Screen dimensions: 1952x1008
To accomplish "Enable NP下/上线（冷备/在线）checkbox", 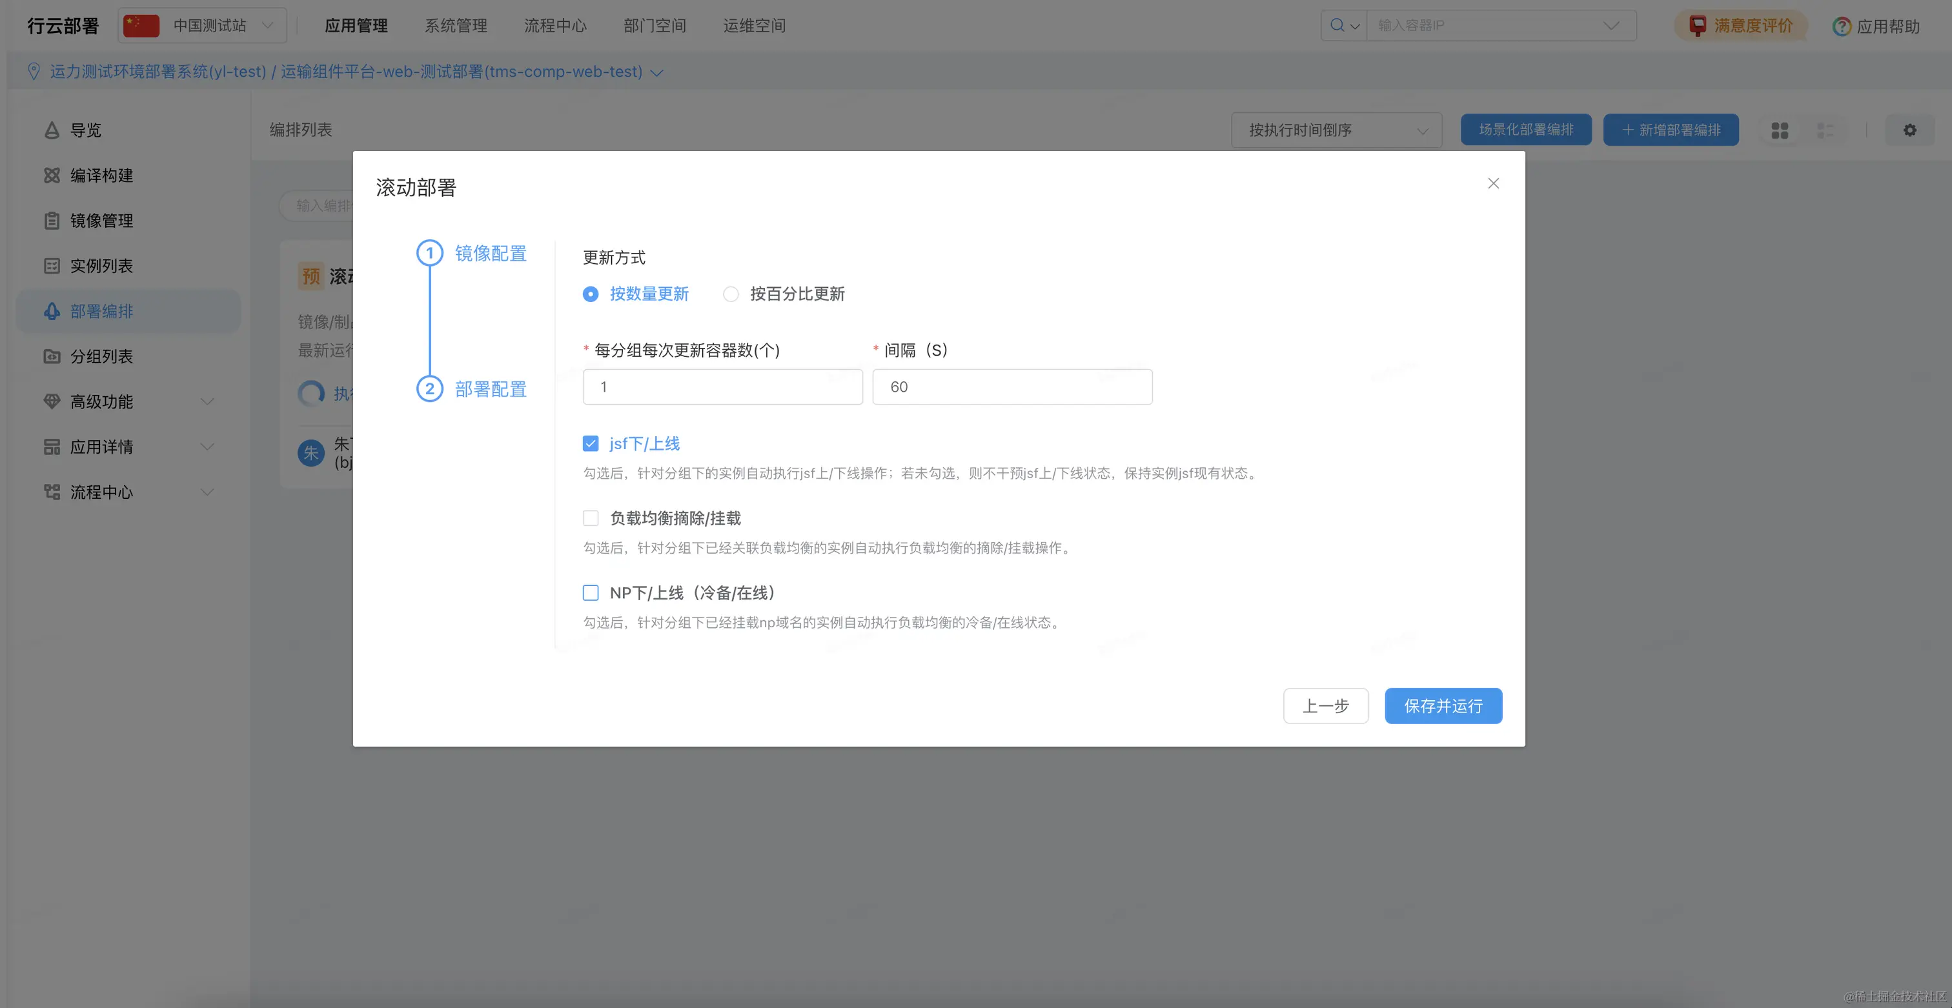I will click(x=590, y=593).
